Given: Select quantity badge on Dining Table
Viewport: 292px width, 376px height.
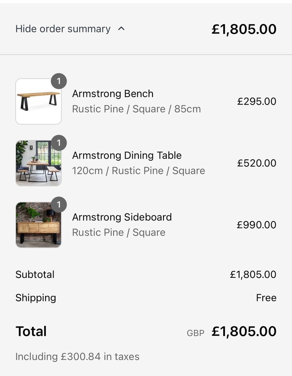Looking at the screenshot, I should (x=59, y=143).
